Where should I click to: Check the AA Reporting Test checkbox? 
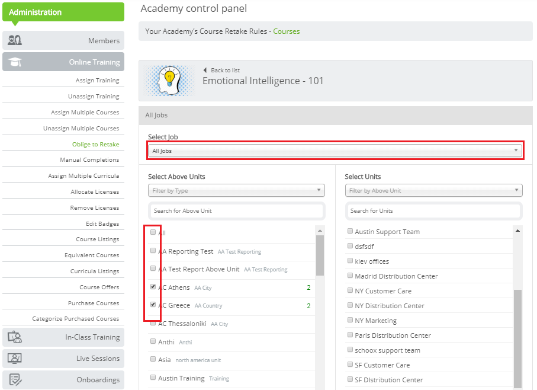pos(153,251)
